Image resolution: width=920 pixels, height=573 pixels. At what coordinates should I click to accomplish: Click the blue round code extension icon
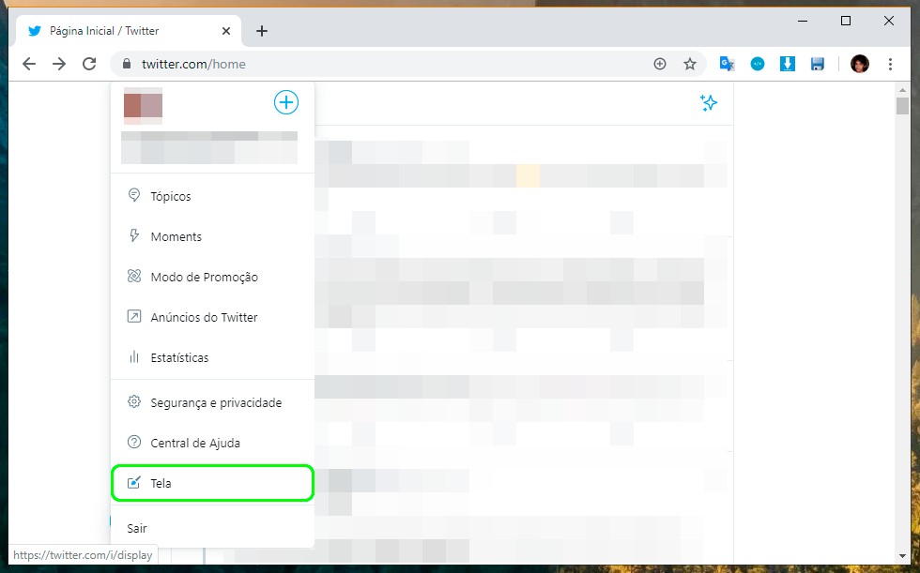758,64
